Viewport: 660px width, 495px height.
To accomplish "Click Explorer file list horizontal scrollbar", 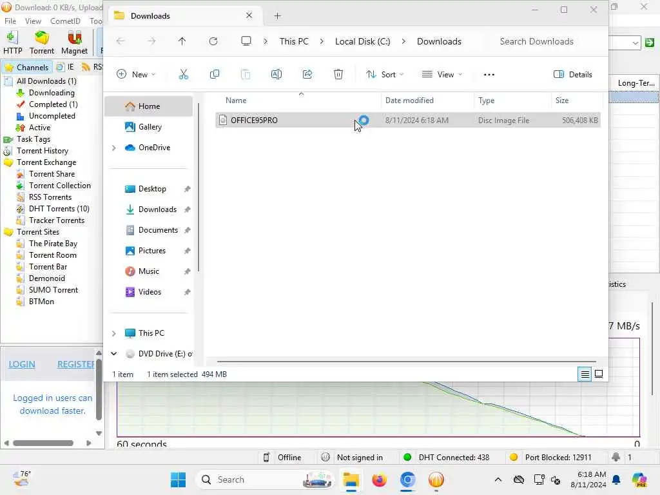I will click(x=406, y=362).
